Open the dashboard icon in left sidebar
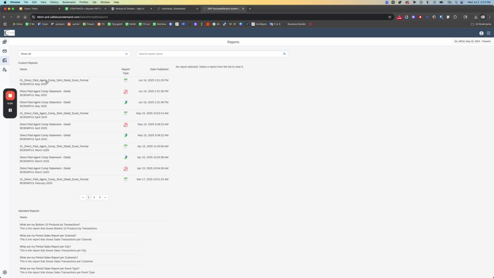The width and height of the screenshot is (494, 278). point(5,42)
